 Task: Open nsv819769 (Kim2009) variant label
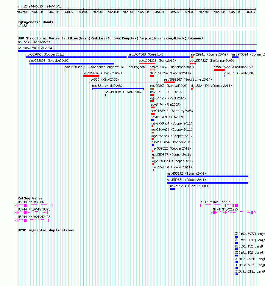(168, 117)
